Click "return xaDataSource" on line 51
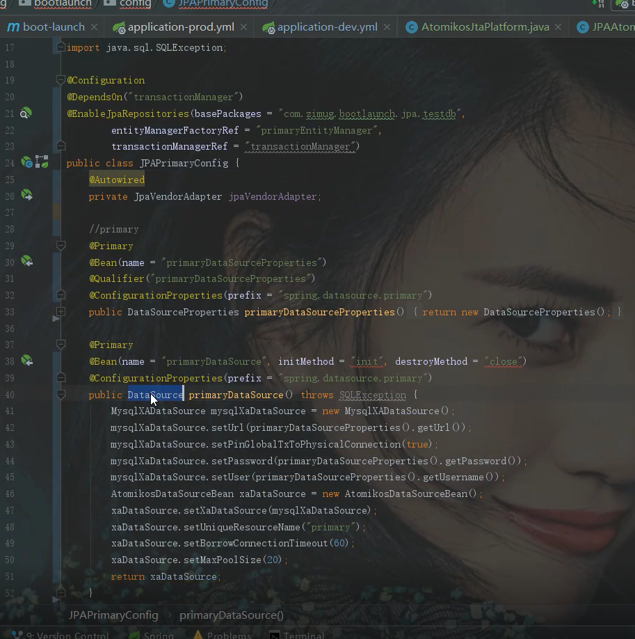635x639 pixels. tap(164, 576)
